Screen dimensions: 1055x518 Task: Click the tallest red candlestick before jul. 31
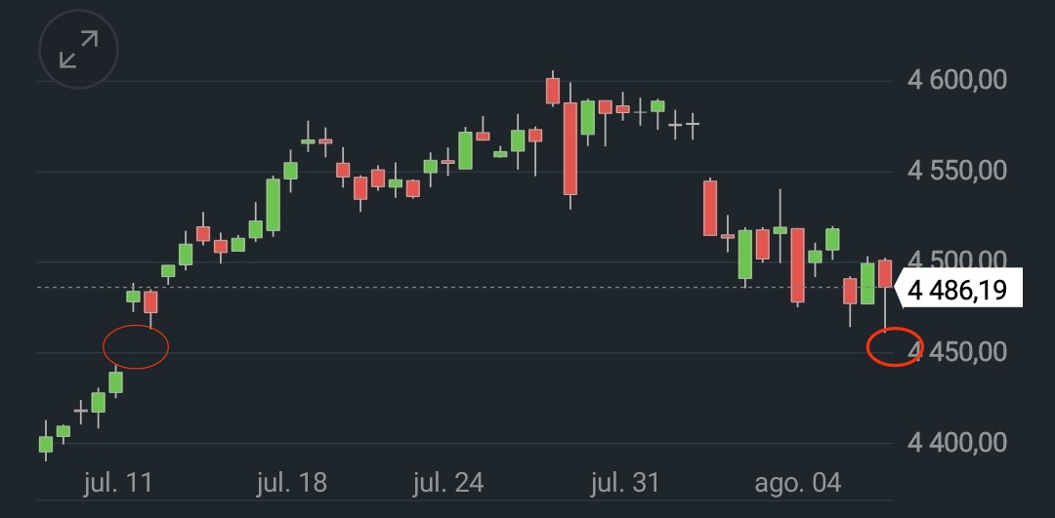coord(570,148)
